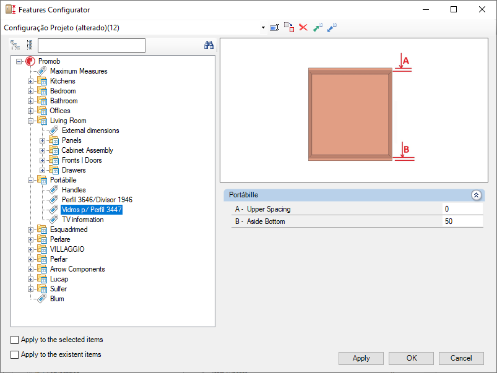Enable Apply to the selected items
497x373 pixels.
[x=15, y=340]
